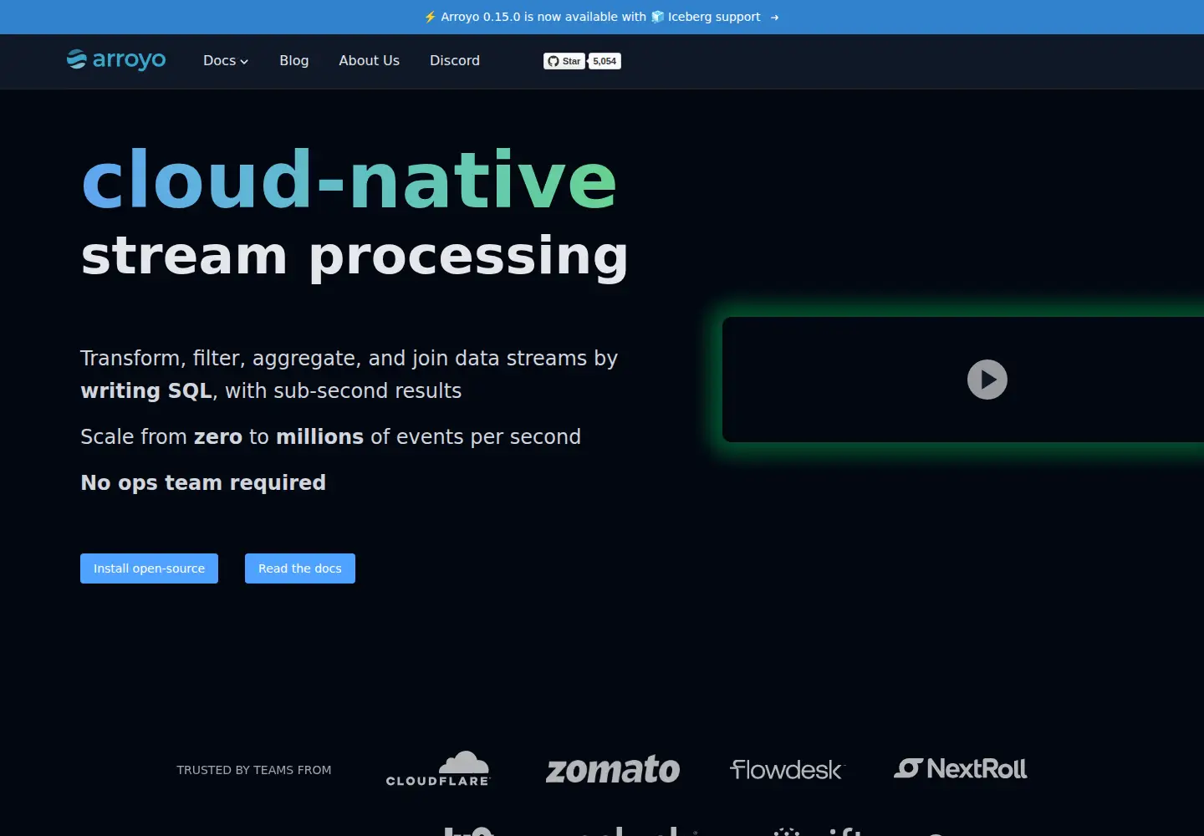Image resolution: width=1204 pixels, height=836 pixels.
Task: Open the Blog page
Action: pyautogui.click(x=294, y=60)
